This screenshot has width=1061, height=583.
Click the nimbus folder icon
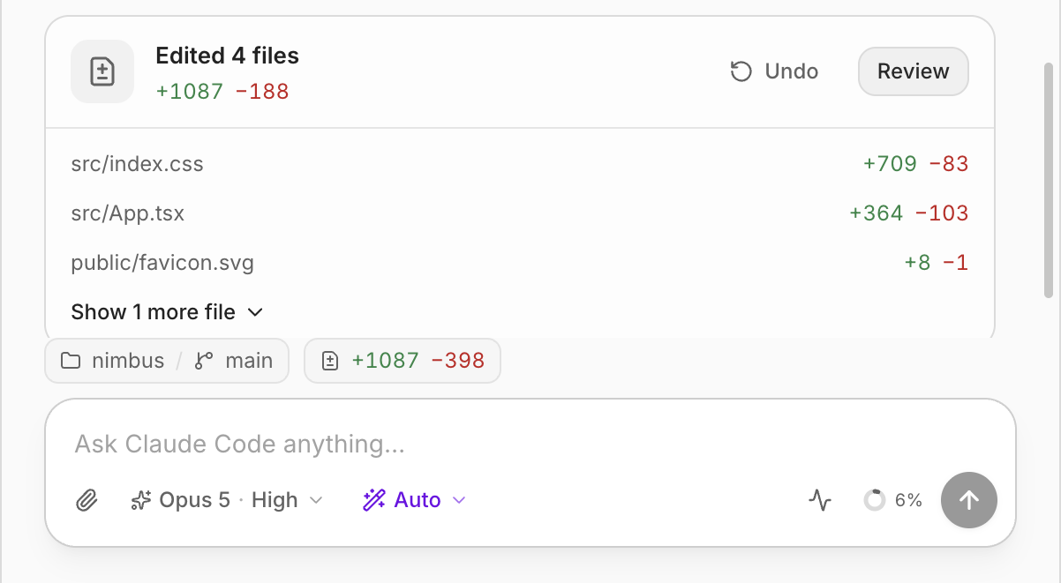coord(70,361)
